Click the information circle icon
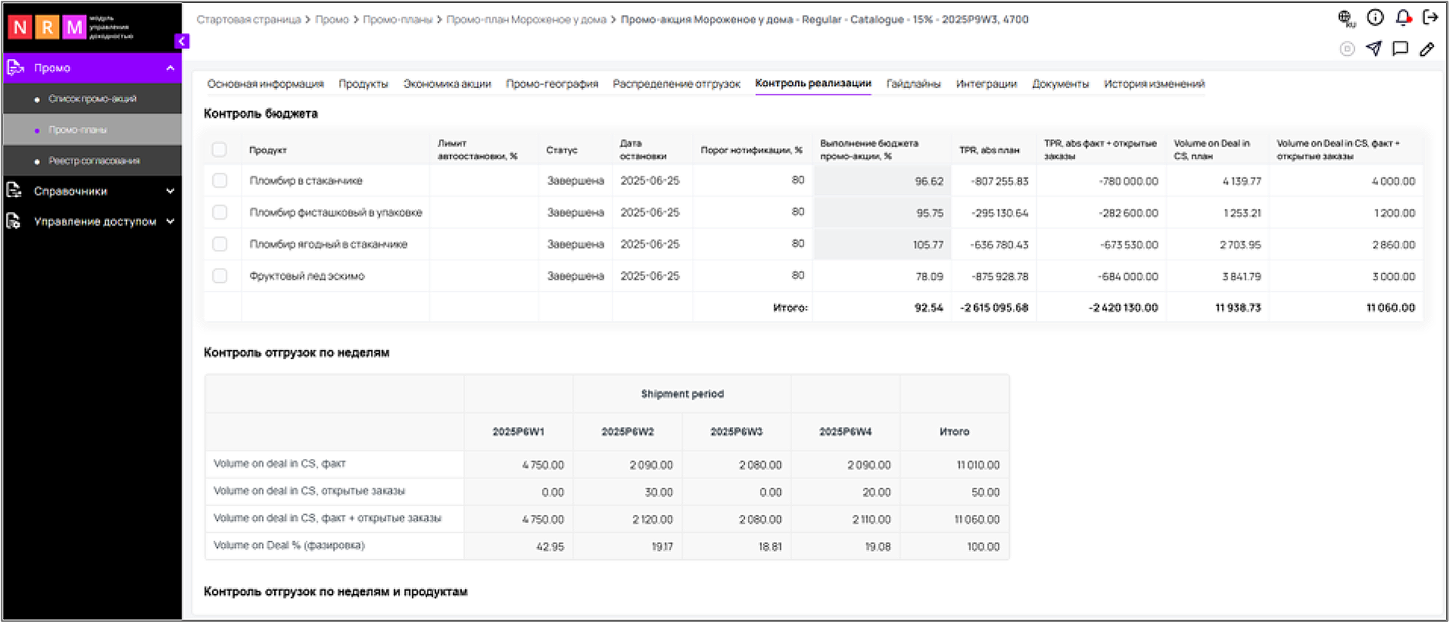Screen dimensions: 1450x622 [1375, 17]
